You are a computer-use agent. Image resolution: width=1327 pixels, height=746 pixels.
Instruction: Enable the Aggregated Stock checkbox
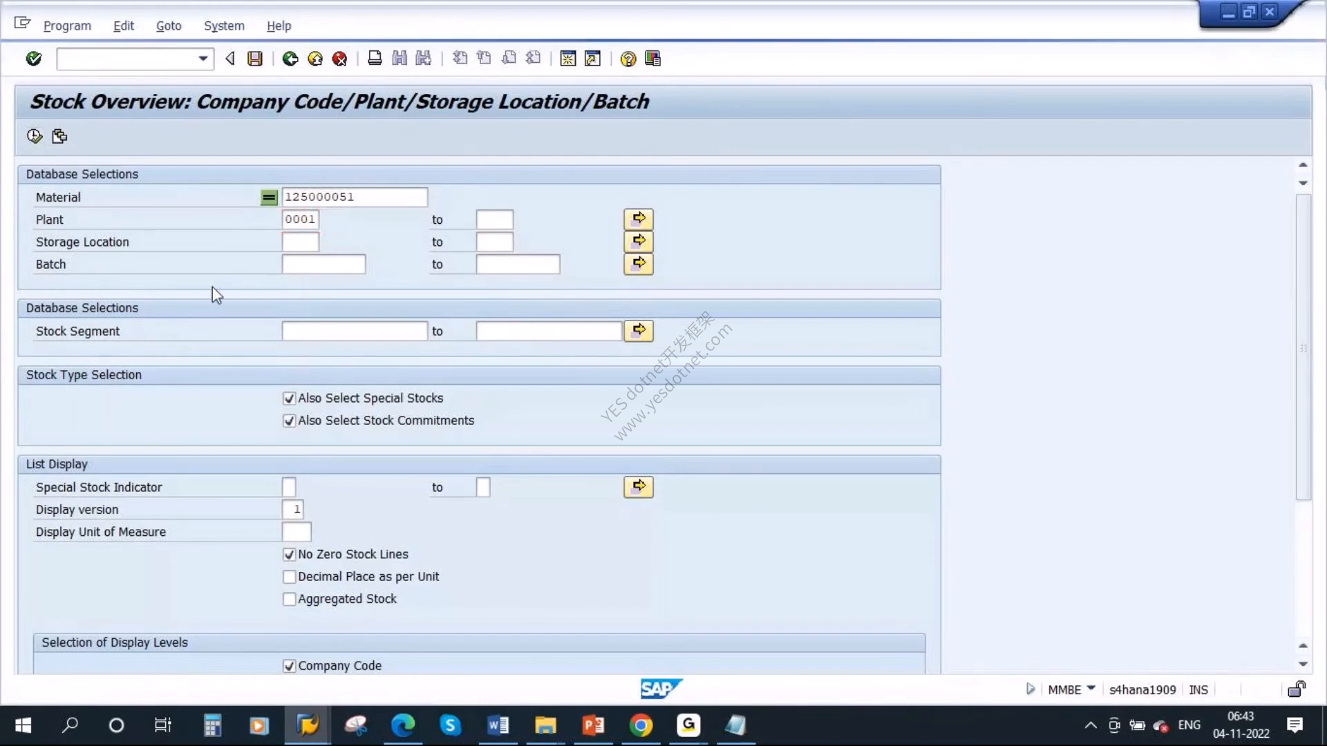(290, 599)
